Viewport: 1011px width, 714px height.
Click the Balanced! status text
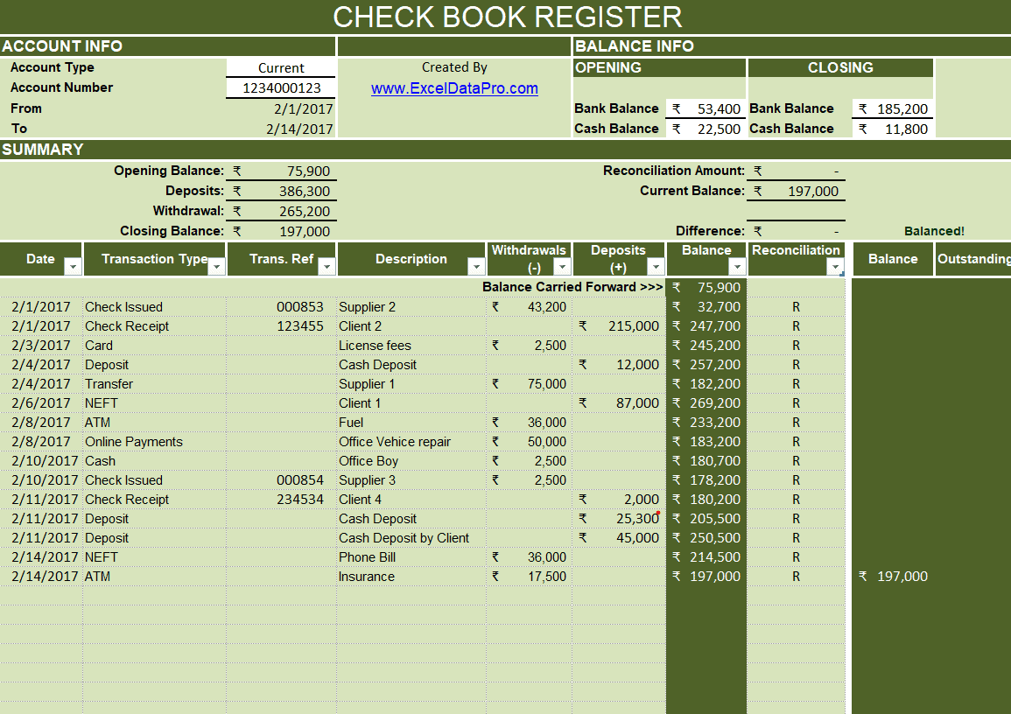(934, 231)
